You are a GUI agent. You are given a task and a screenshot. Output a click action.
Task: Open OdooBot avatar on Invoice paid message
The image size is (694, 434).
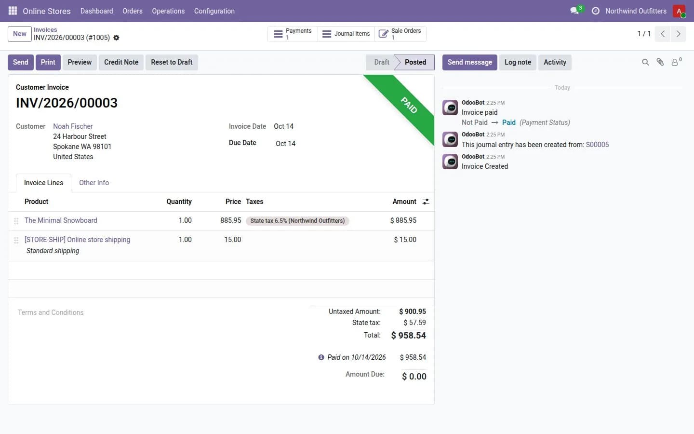click(450, 108)
